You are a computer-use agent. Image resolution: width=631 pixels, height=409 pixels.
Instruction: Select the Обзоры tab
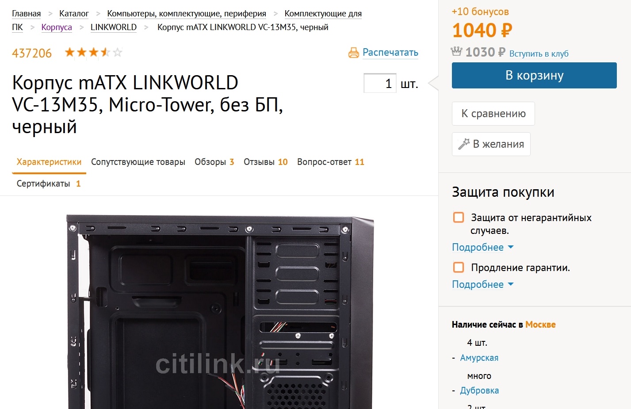(214, 162)
